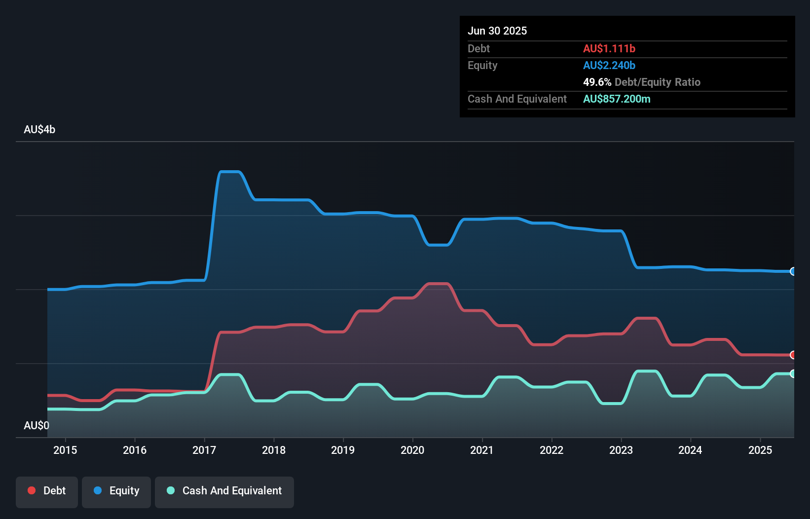Click the AU$857.200m Cash value link

click(x=617, y=99)
